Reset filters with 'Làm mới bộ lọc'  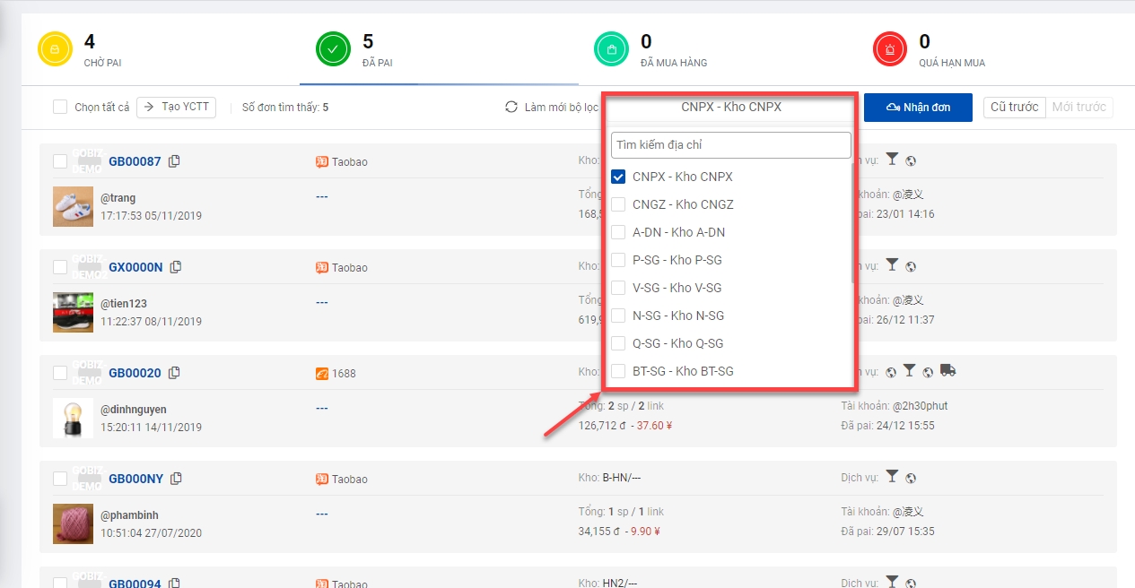coord(551,108)
